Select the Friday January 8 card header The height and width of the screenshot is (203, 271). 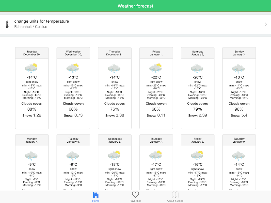[x=198, y=140]
